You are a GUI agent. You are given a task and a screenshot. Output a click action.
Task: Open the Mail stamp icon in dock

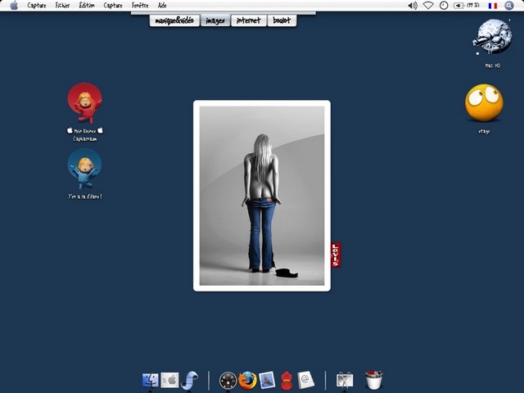point(267,380)
